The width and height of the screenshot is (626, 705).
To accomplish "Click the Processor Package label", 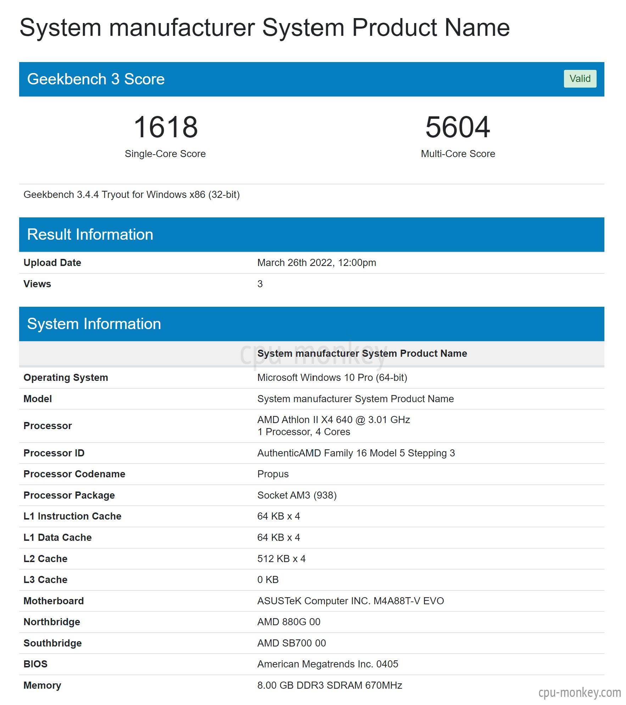I will [69, 495].
